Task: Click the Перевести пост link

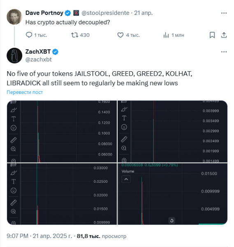Action: pyautogui.click(x=25, y=92)
